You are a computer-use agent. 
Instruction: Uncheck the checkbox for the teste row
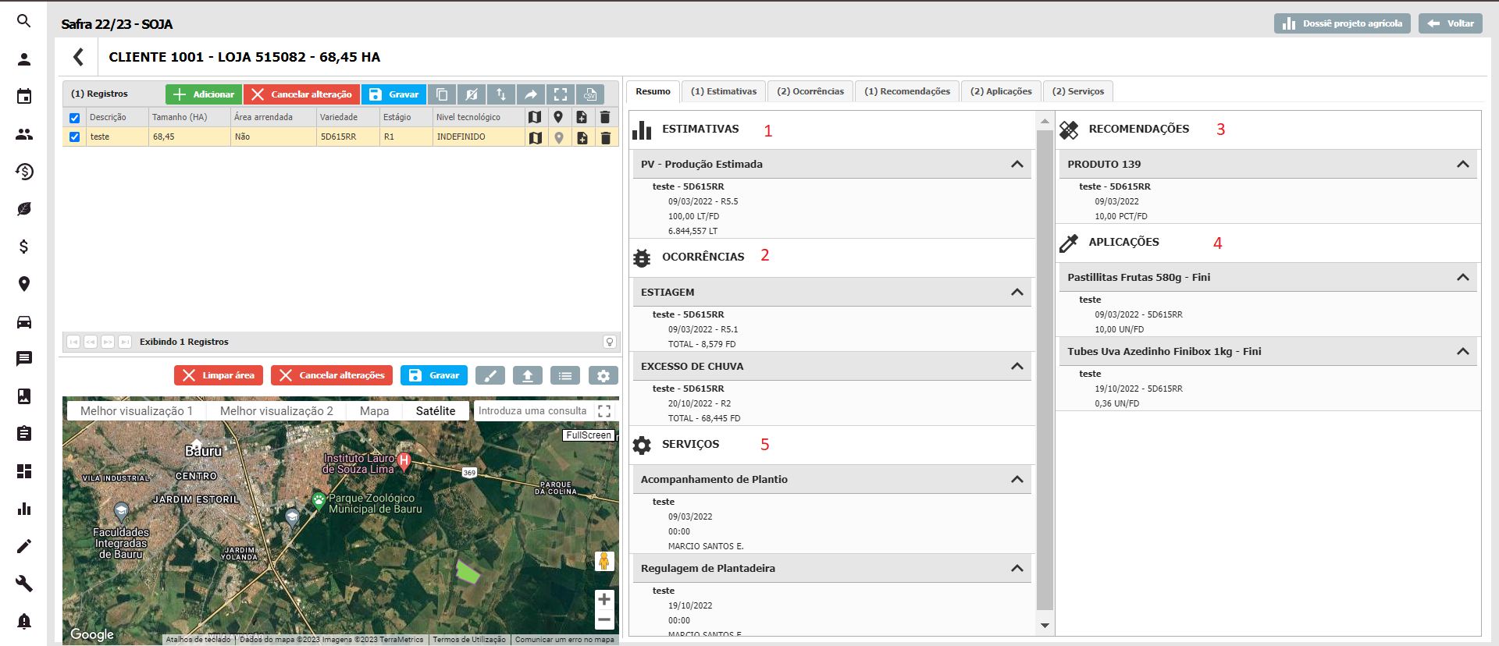[75, 137]
